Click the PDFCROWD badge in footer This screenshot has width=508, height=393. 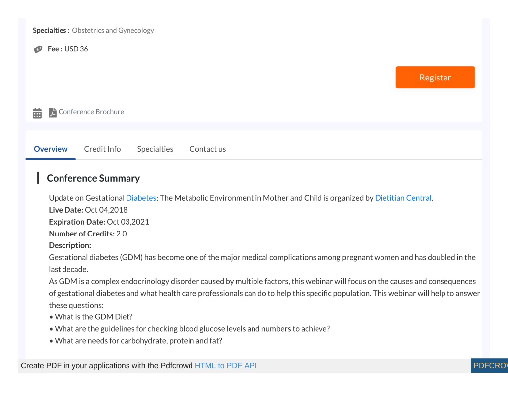click(x=489, y=365)
